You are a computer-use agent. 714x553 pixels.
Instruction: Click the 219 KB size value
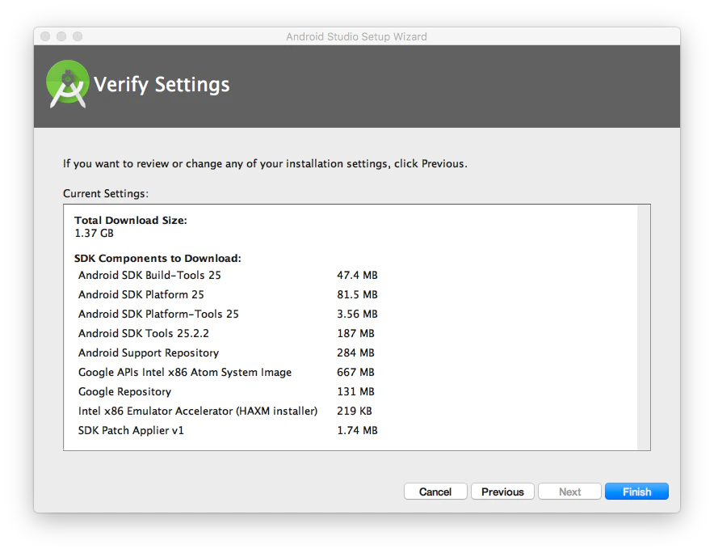tap(355, 411)
